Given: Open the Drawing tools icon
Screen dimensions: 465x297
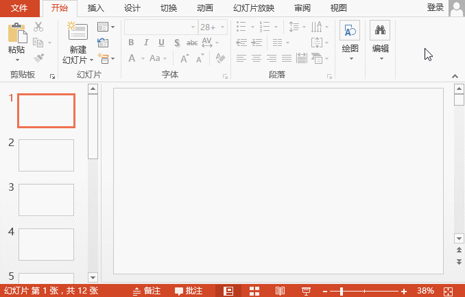Looking at the screenshot, I should [350, 30].
